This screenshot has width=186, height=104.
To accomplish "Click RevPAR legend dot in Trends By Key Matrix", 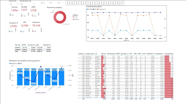I will pos(87,9).
